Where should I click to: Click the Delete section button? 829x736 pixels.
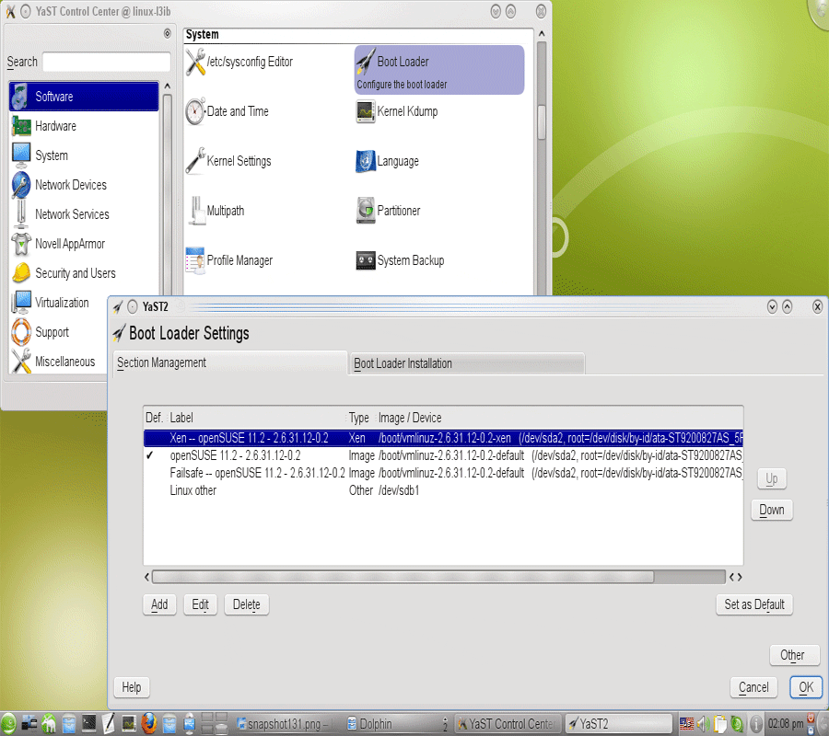coord(246,604)
